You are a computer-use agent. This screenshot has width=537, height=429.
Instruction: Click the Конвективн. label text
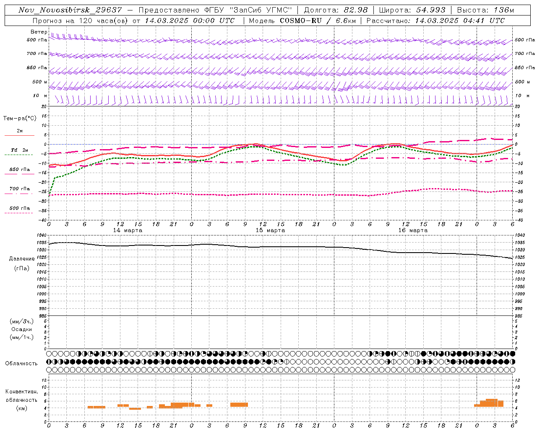click(22, 392)
